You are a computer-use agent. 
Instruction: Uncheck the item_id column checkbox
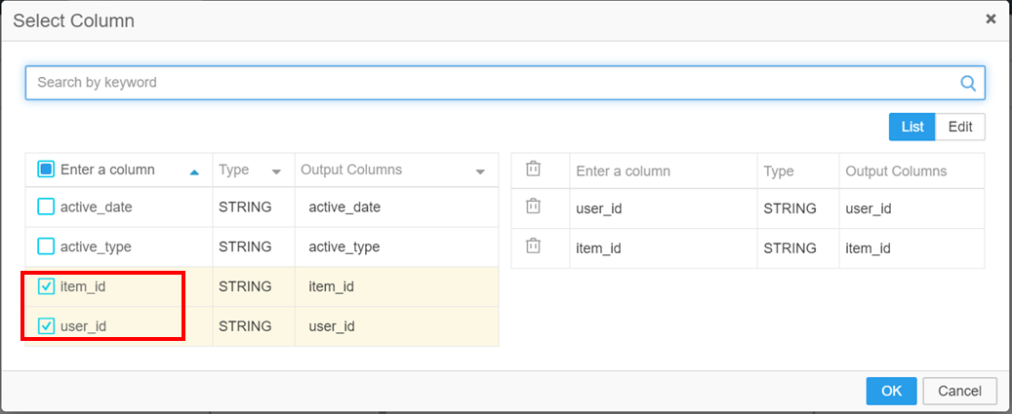pyautogui.click(x=46, y=286)
